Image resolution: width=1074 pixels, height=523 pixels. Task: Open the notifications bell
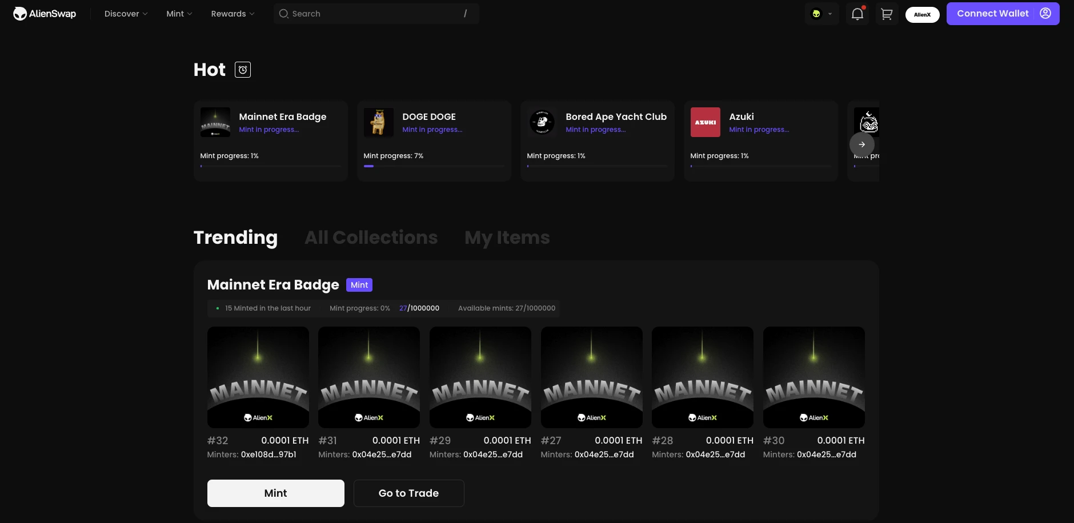(857, 14)
